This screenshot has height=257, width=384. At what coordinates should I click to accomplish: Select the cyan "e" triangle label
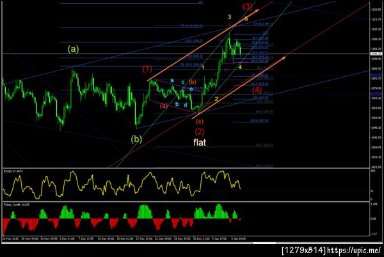pos(191,89)
